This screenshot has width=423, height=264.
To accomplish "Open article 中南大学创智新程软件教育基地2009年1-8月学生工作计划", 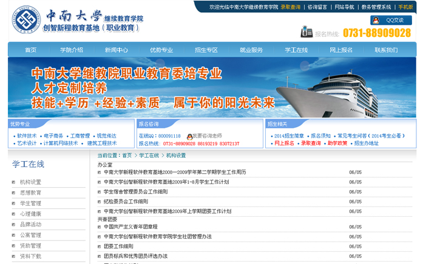I will tap(166, 182).
